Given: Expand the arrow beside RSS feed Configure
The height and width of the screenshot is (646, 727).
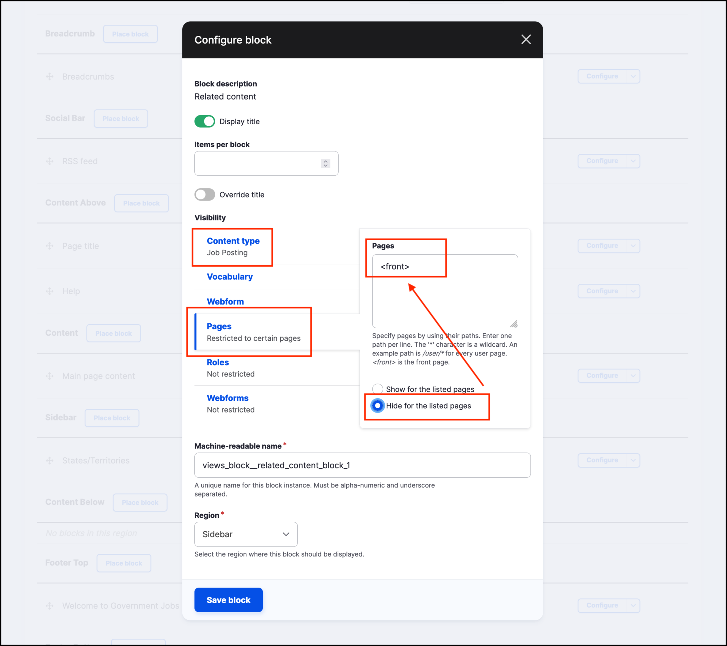Looking at the screenshot, I should 633,161.
